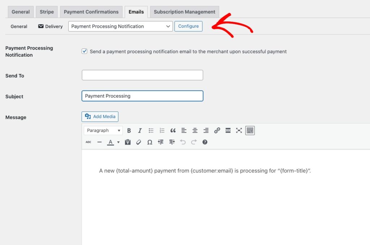Insert a bulleted list
Viewport: 370px width, 245px height.
pos(151,130)
